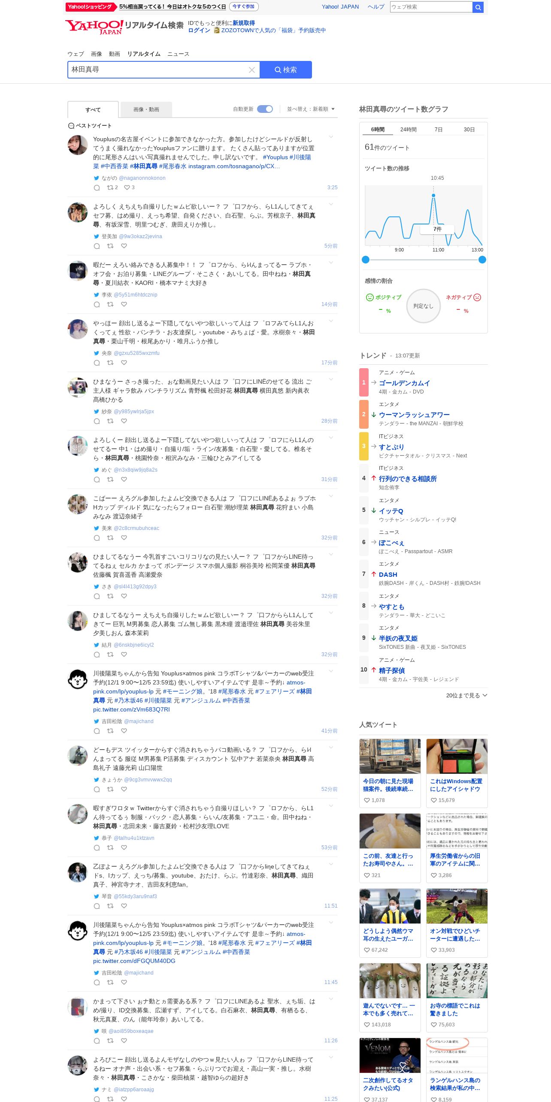The width and height of the screenshot is (551, 1102).
Task: Select the 7日 graph range tab
Action: 439,130
